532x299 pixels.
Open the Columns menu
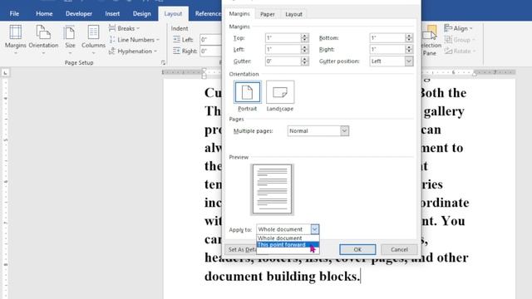[93, 39]
